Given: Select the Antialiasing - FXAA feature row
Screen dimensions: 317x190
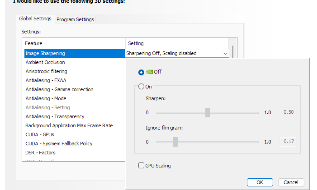Looking at the screenshot, I should point(46,80).
